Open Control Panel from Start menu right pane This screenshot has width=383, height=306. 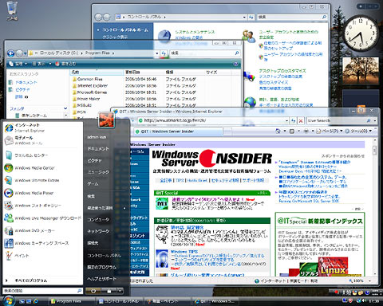(x=105, y=255)
